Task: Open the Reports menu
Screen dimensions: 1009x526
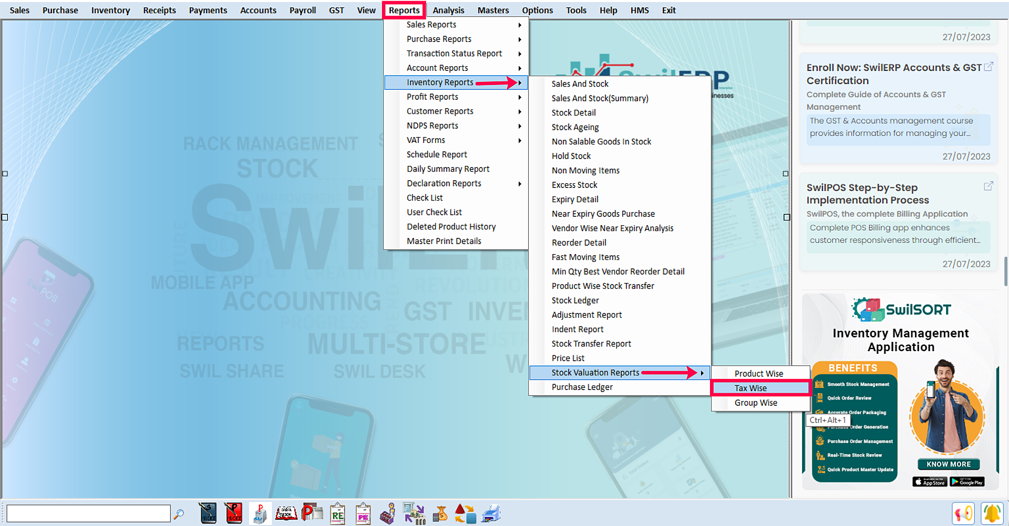Action: click(x=404, y=10)
